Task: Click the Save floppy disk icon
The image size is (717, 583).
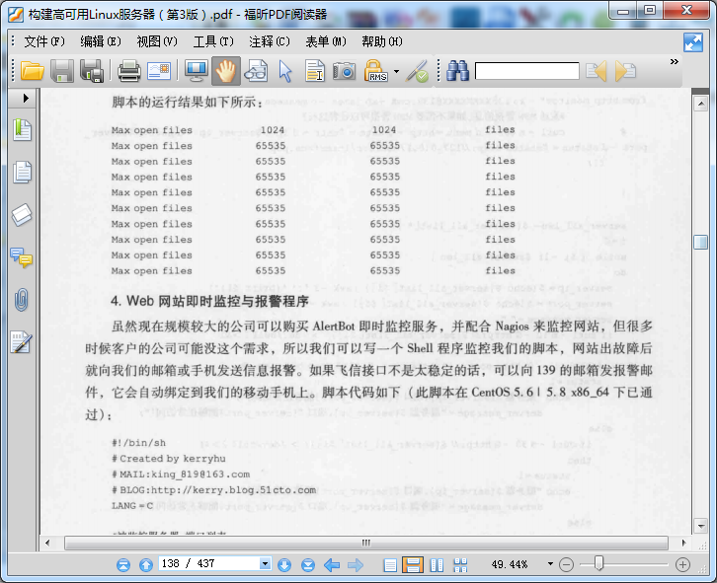Action: (x=62, y=71)
